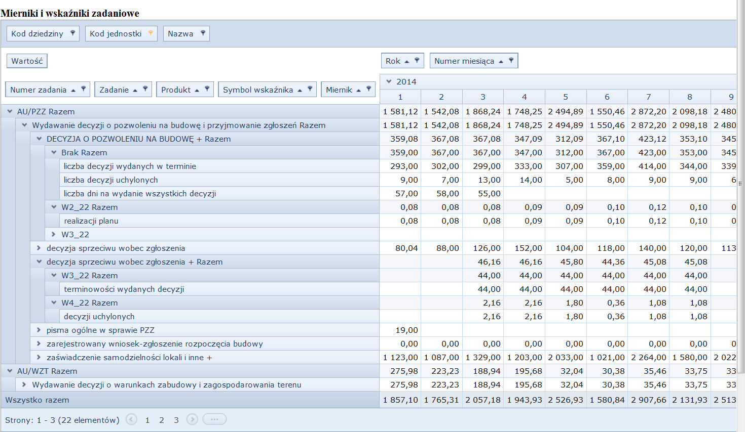Open orange filter icon on Kod jednostki
The height and width of the screenshot is (432, 745).
click(151, 33)
